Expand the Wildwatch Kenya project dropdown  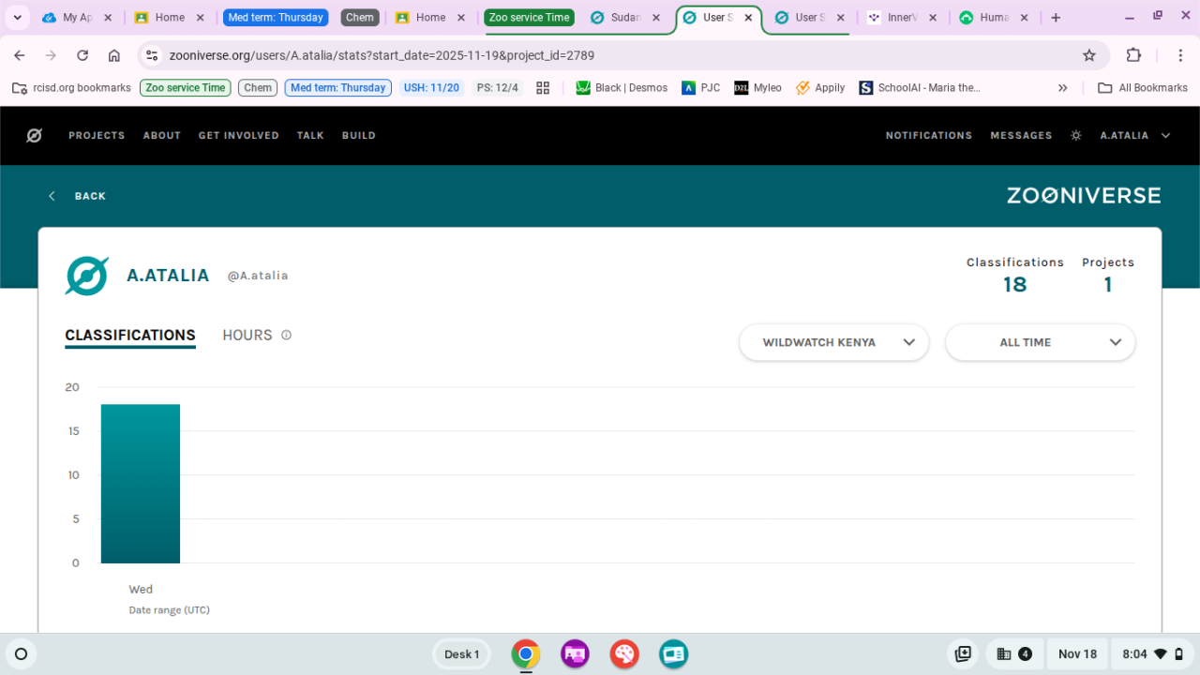[x=833, y=342]
